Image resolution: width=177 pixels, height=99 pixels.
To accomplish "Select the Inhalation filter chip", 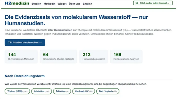I will click(x=42, y=91).
